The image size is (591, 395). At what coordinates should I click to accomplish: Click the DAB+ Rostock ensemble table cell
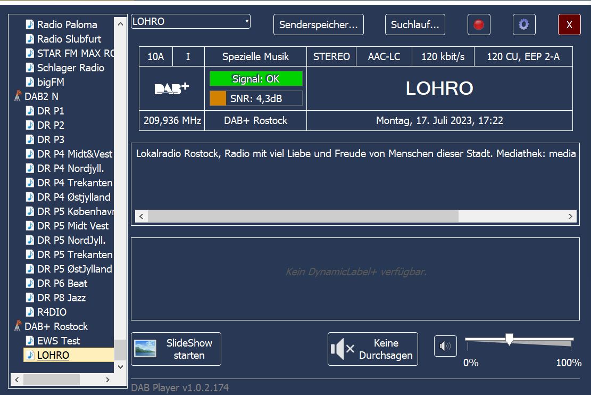(x=255, y=120)
